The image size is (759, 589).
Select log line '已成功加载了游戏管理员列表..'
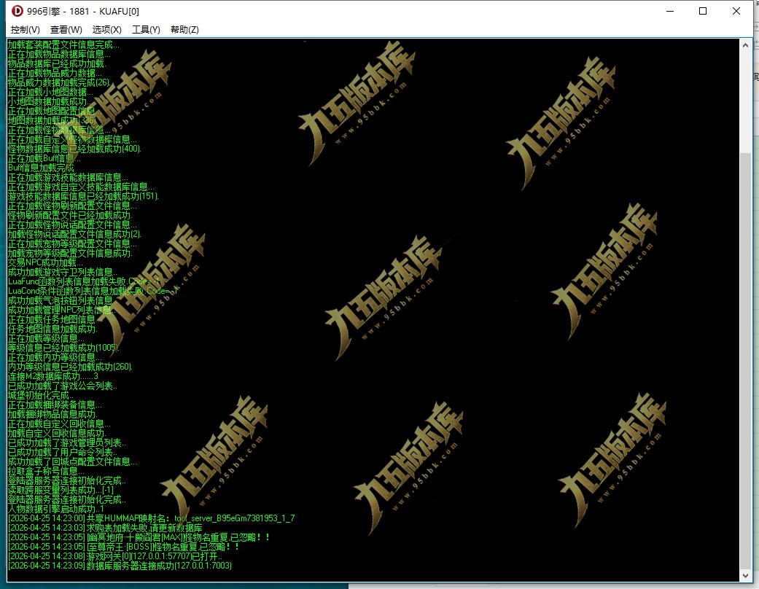pyautogui.click(x=67, y=442)
